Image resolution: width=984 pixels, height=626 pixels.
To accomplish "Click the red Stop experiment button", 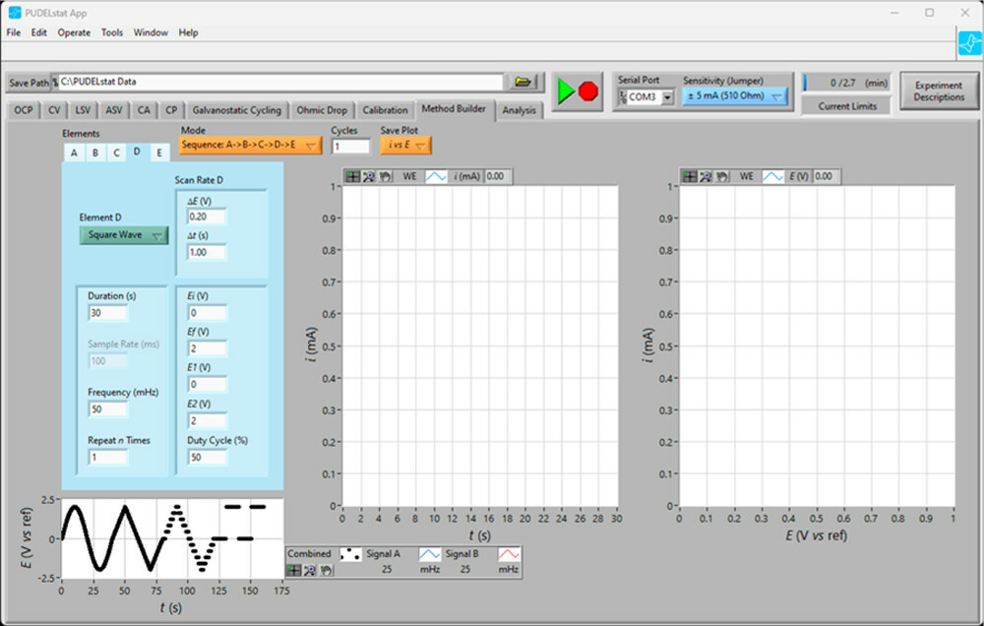I will pyautogui.click(x=588, y=92).
